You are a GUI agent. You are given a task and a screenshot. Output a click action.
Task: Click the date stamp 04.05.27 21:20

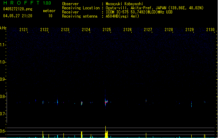[x=18, y=16]
